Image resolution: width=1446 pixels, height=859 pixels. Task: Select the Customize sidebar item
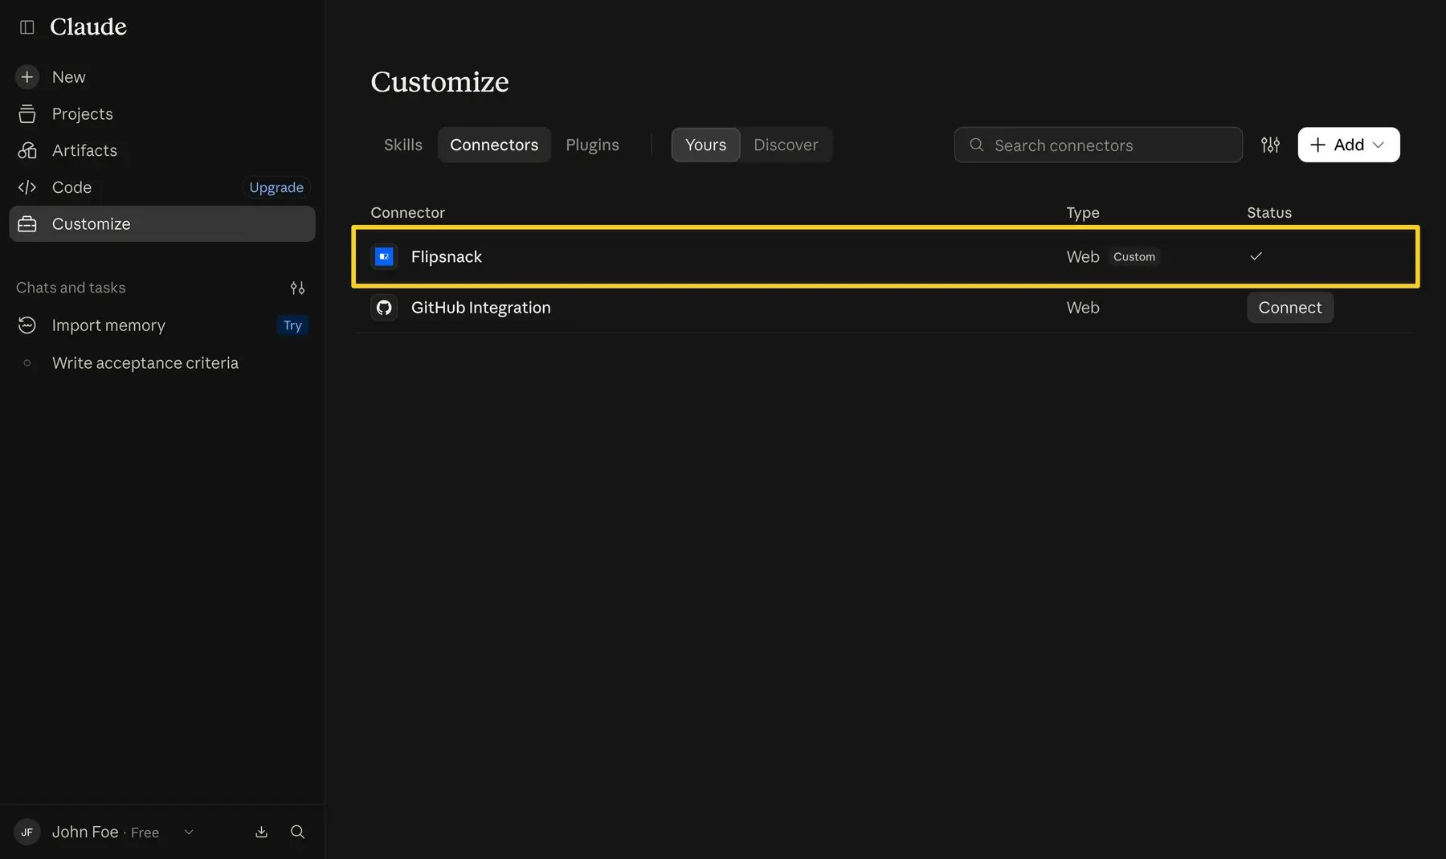[161, 223]
